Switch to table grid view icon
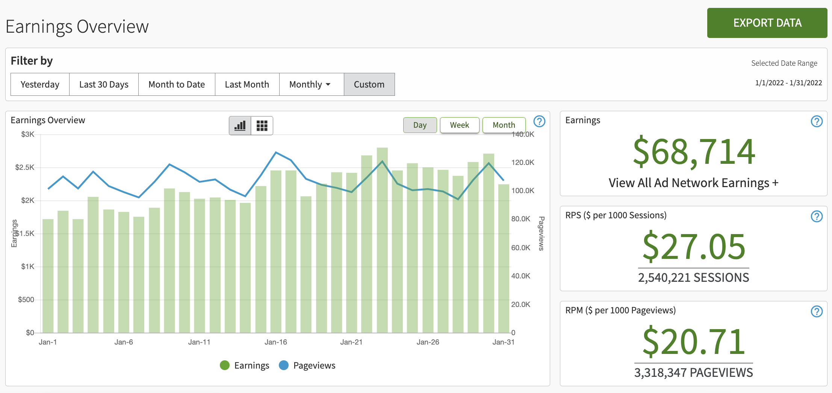832x393 pixels. tap(262, 125)
